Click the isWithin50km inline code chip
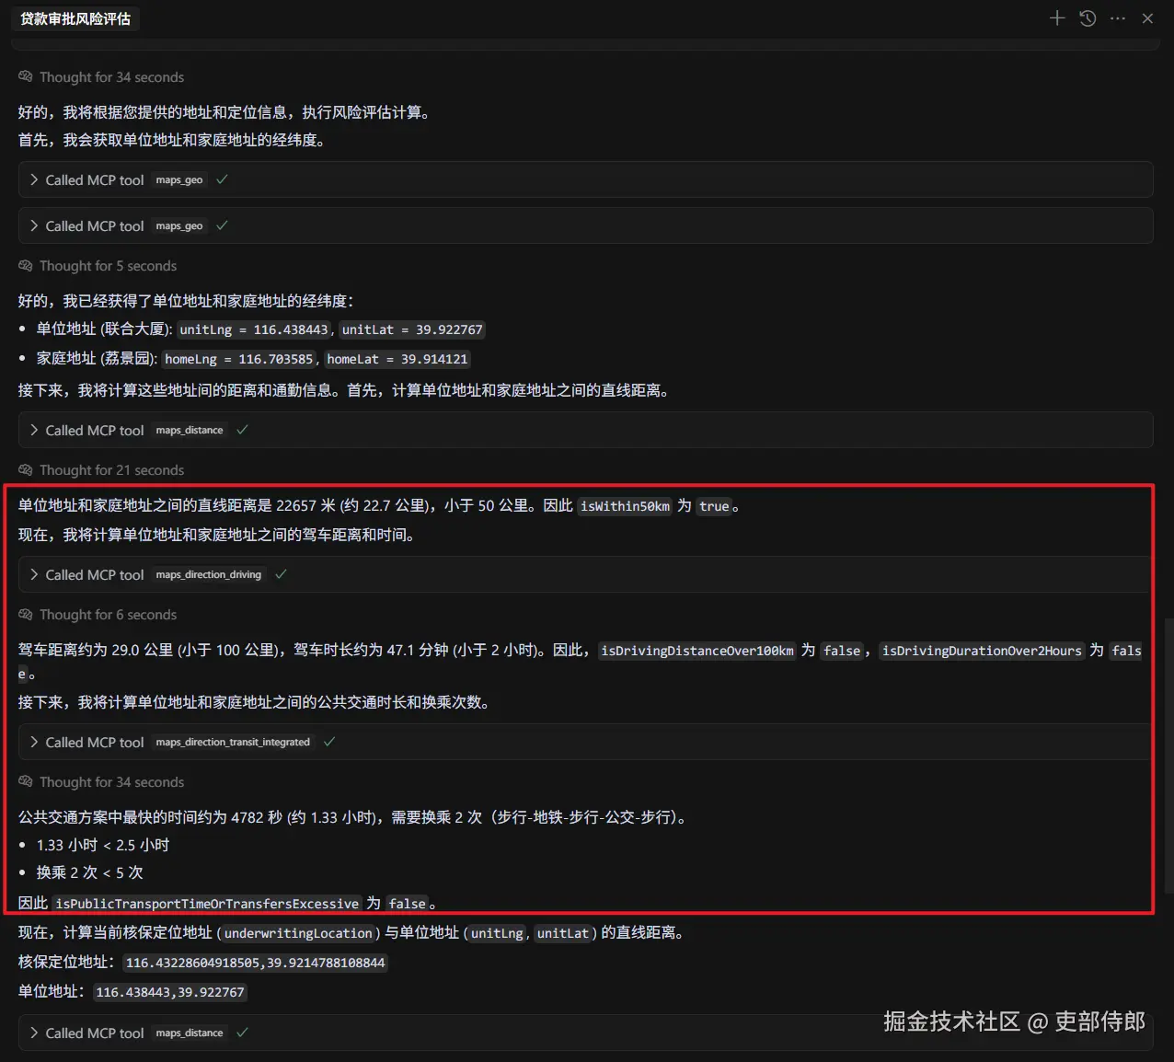Viewport: 1174px width, 1062px height. click(625, 505)
